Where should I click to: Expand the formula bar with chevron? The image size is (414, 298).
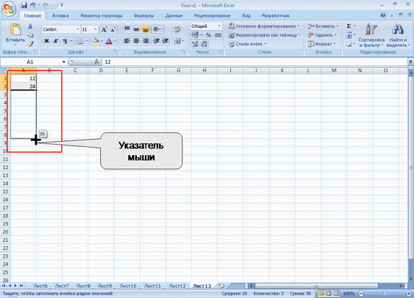tap(411, 61)
